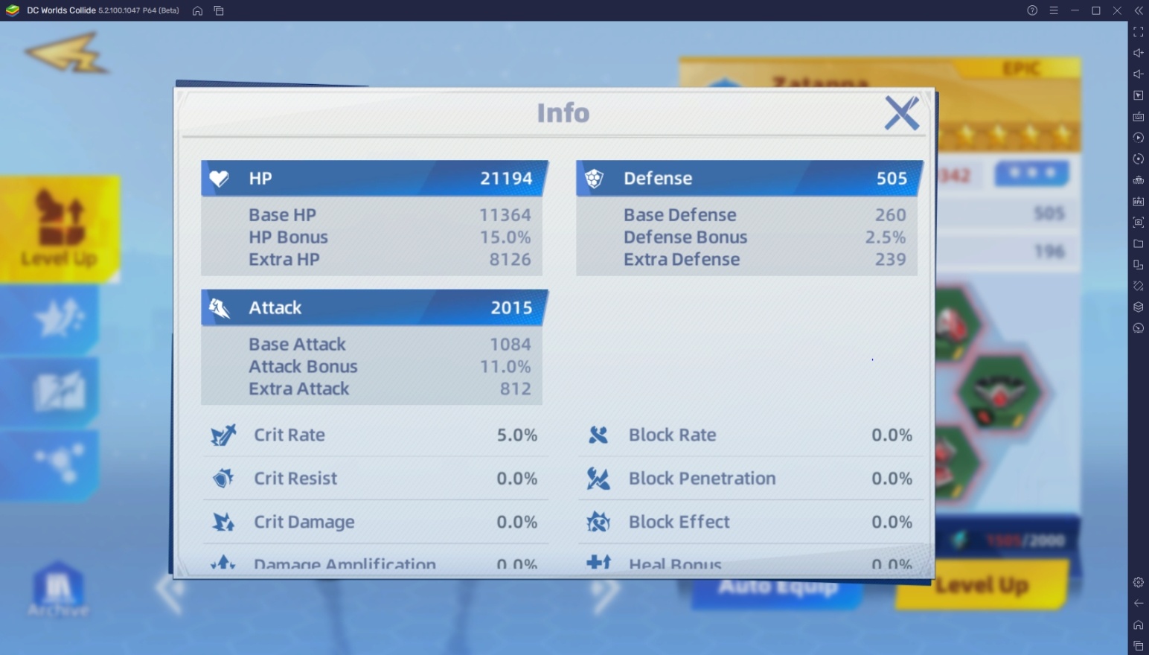
Task: Select the Extra Defense value 239
Action: (891, 260)
